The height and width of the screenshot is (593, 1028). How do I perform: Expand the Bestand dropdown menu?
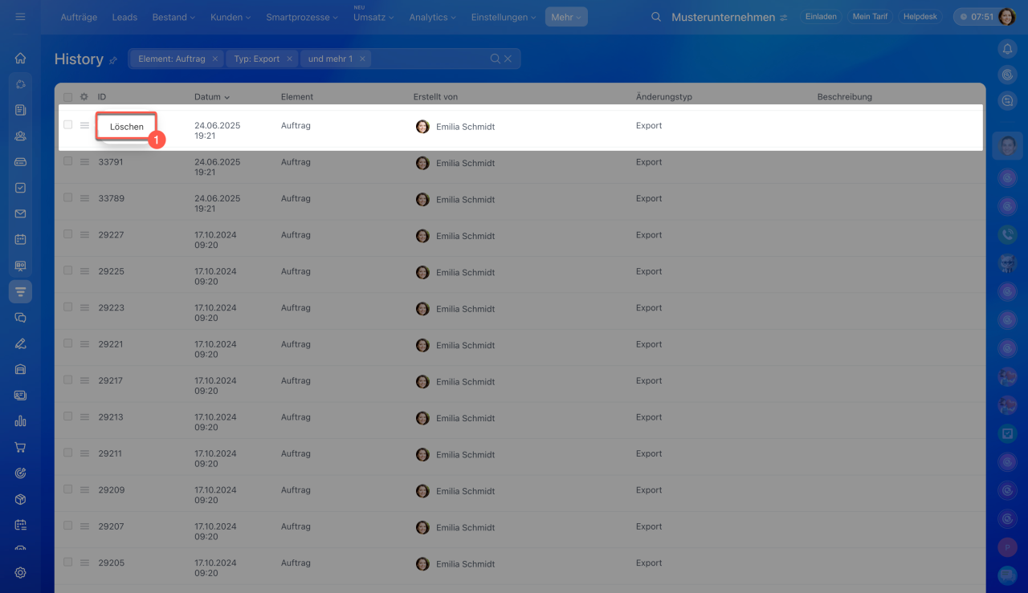pyautogui.click(x=173, y=17)
